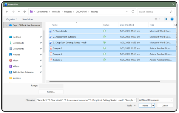Click the PDF icon of Sample 1

tap(51, 48)
